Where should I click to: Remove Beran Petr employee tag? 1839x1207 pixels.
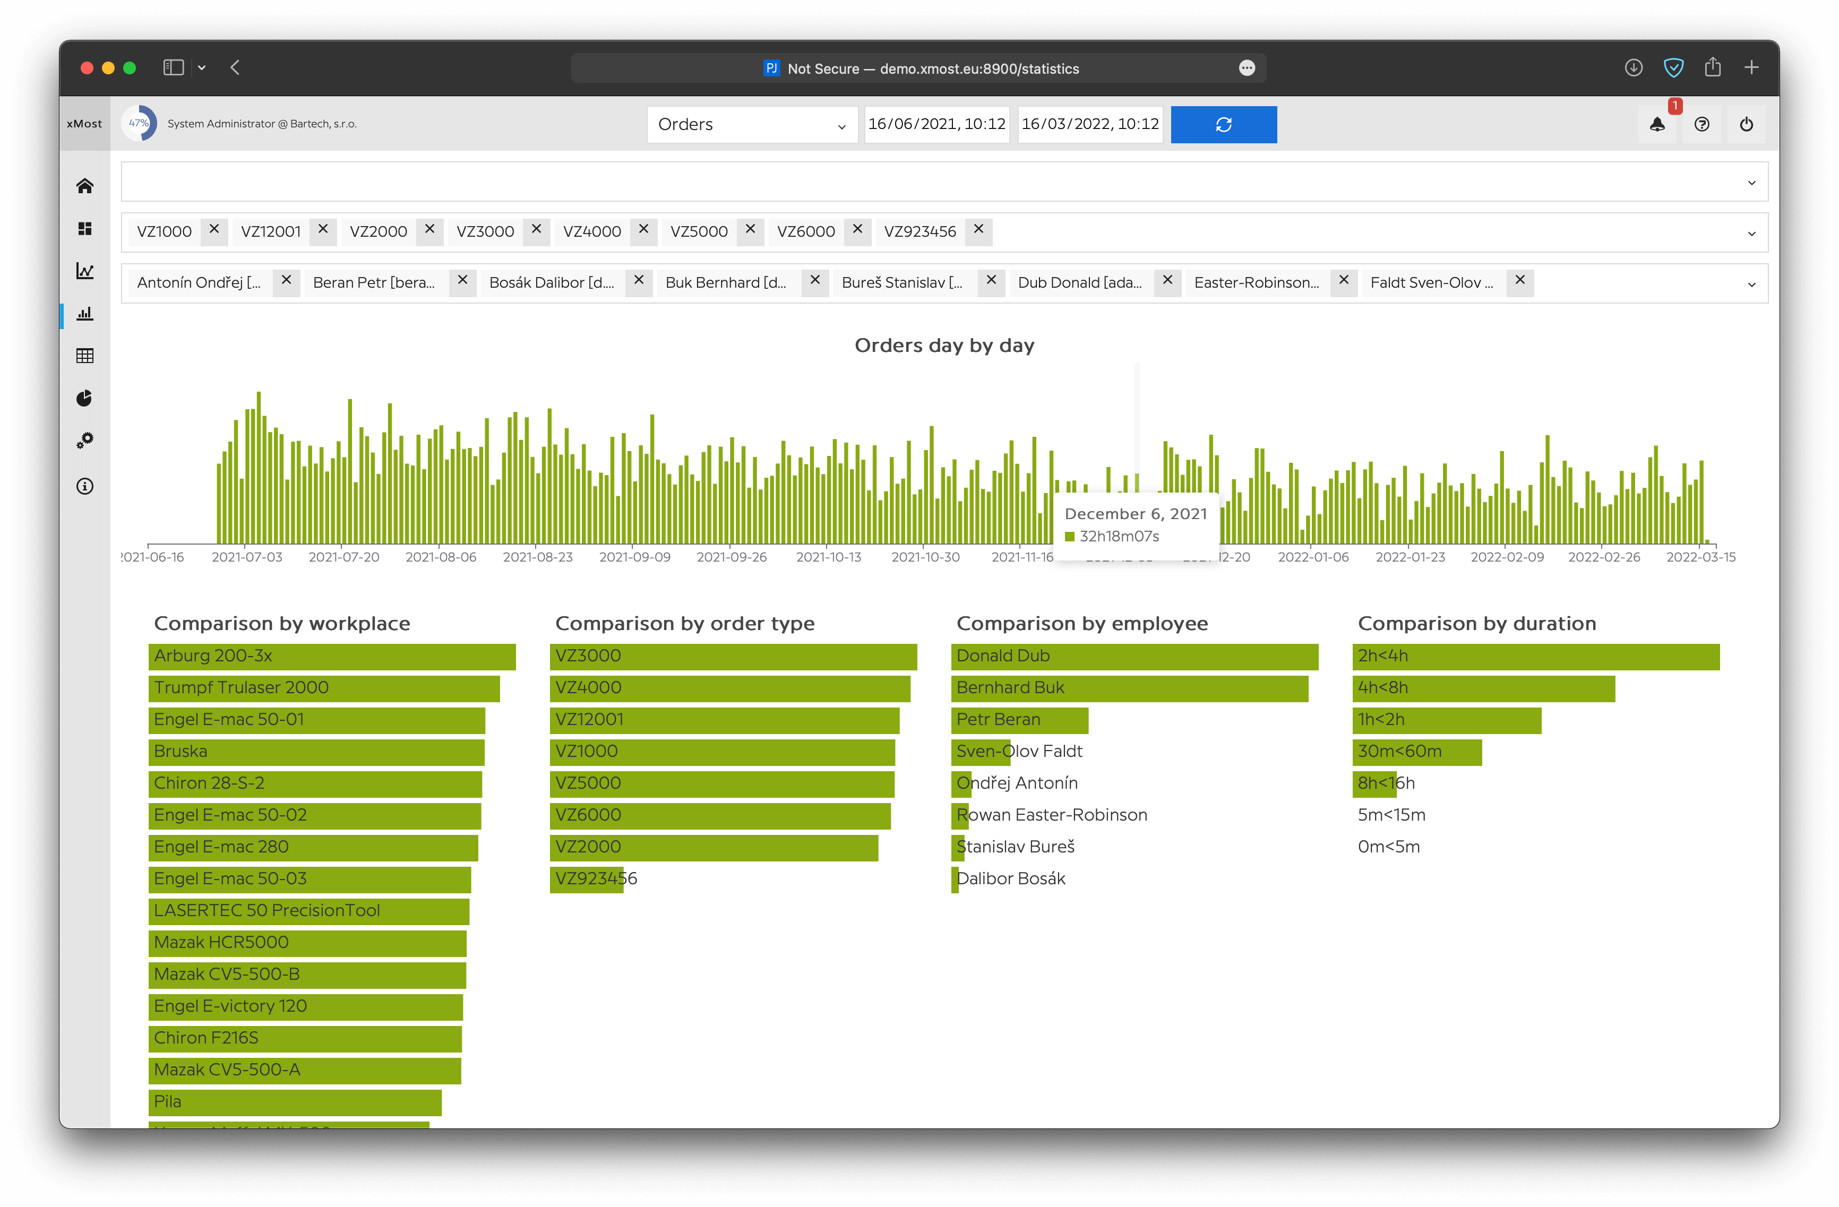click(x=462, y=280)
